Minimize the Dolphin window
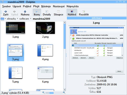This screenshot has height=95, width=127. pyautogui.click(x=117, y=2)
